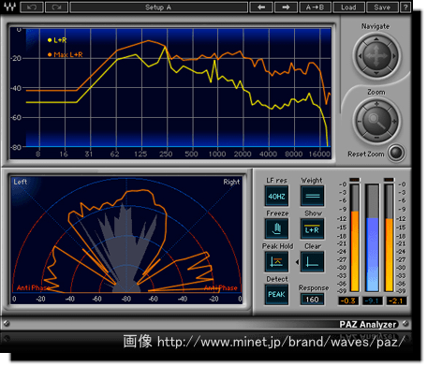Click the Response 160 value field
427x367 pixels.
pos(312,300)
